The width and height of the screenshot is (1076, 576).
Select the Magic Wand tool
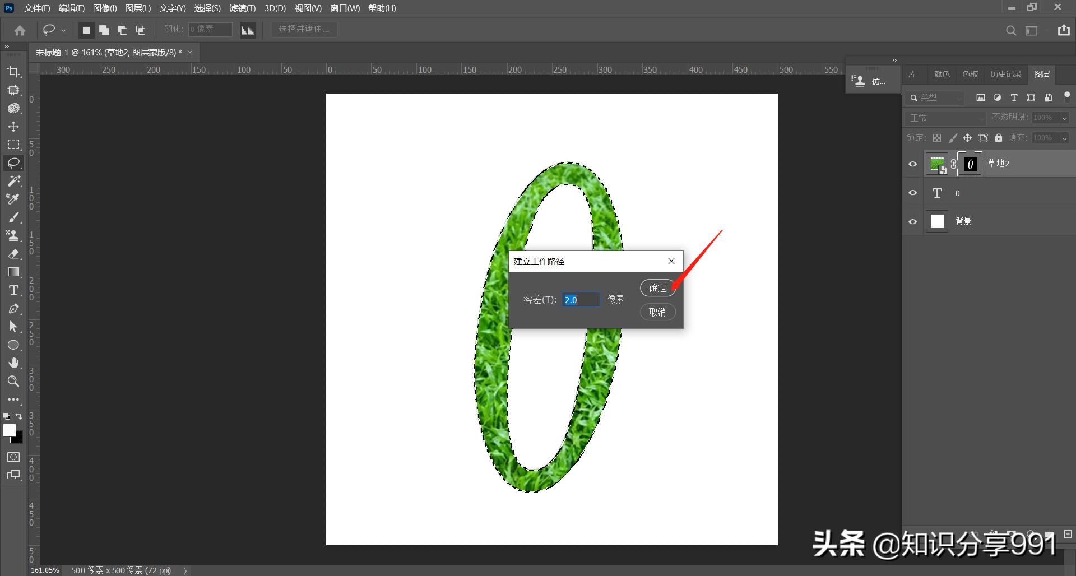tap(13, 181)
